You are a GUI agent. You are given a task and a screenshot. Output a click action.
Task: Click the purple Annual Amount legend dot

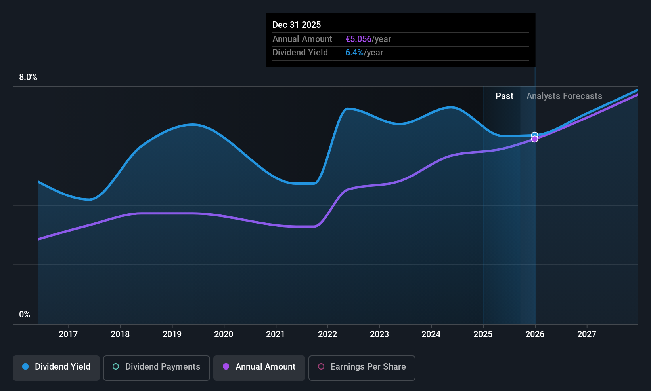click(x=226, y=366)
